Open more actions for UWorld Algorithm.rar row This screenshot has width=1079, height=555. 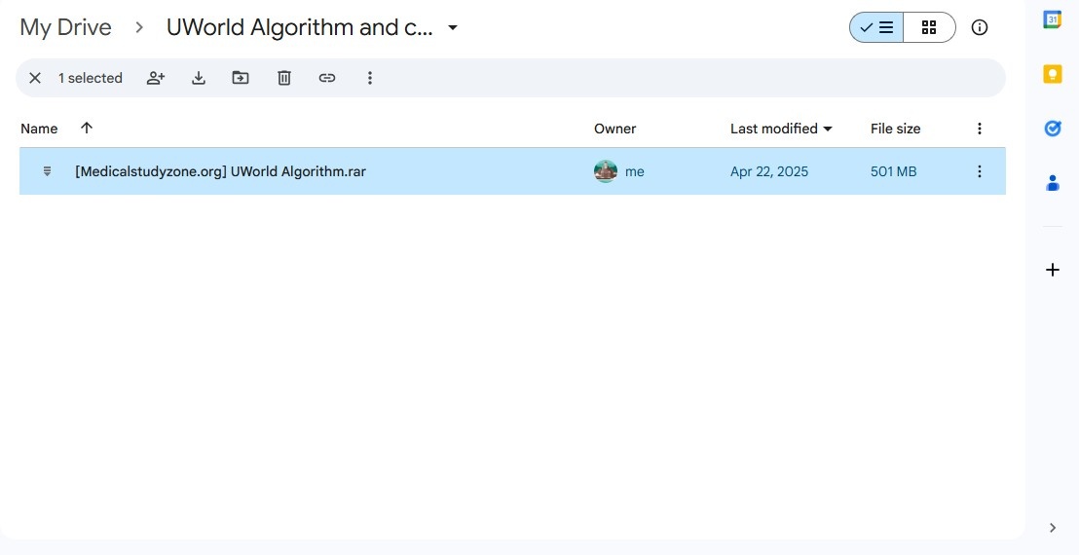980,171
